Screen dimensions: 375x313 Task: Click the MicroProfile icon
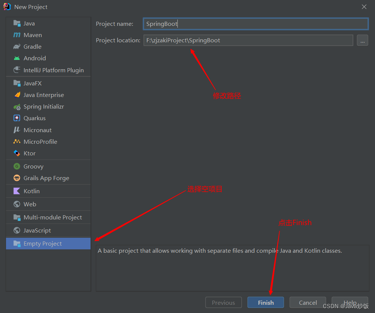coord(17,142)
